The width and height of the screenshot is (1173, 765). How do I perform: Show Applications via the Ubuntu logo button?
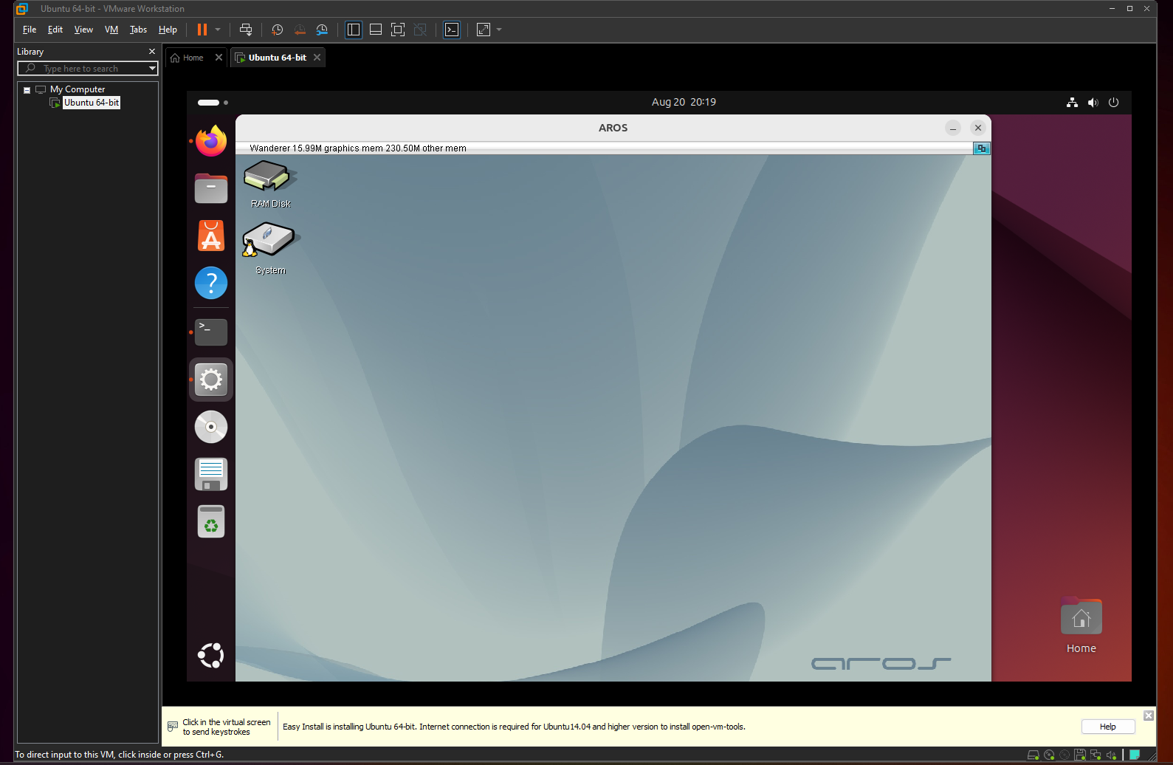(x=211, y=655)
